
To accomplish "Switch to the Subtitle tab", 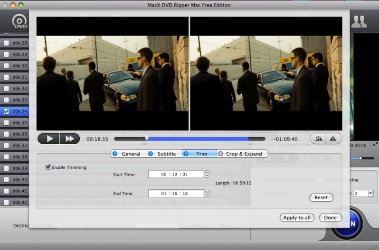I will (164, 154).
